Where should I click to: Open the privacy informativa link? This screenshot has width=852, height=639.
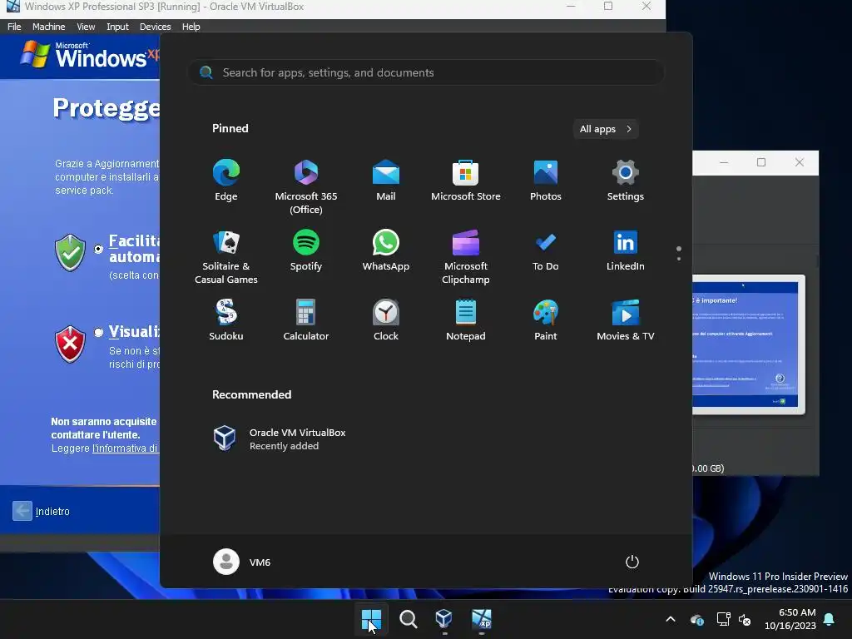point(125,448)
